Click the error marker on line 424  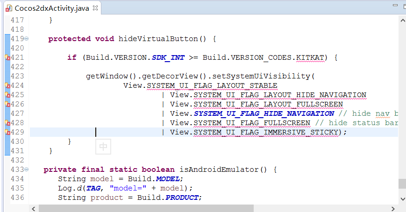tap(7, 85)
